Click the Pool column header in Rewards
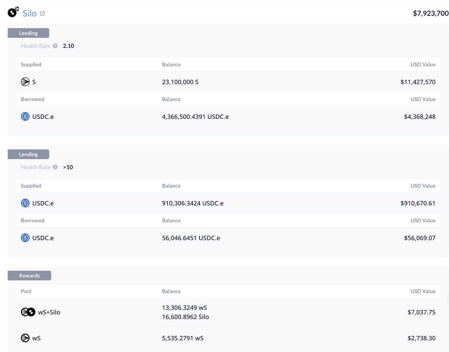Image resolution: width=449 pixels, height=352 pixels. pyautogui.click(x=26, y=291)
